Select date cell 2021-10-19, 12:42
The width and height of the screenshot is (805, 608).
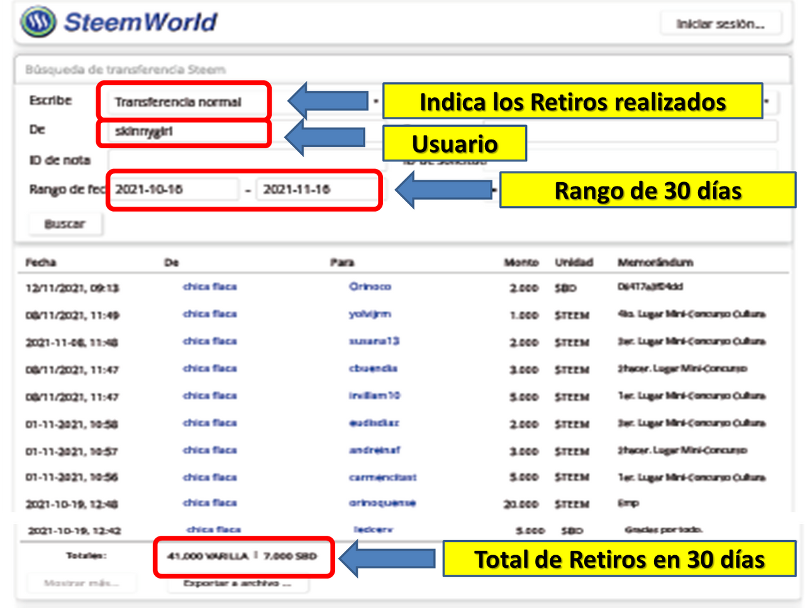pos(75,531)
